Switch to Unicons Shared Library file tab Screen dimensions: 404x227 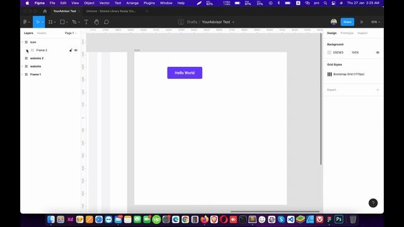coord(111,11)
